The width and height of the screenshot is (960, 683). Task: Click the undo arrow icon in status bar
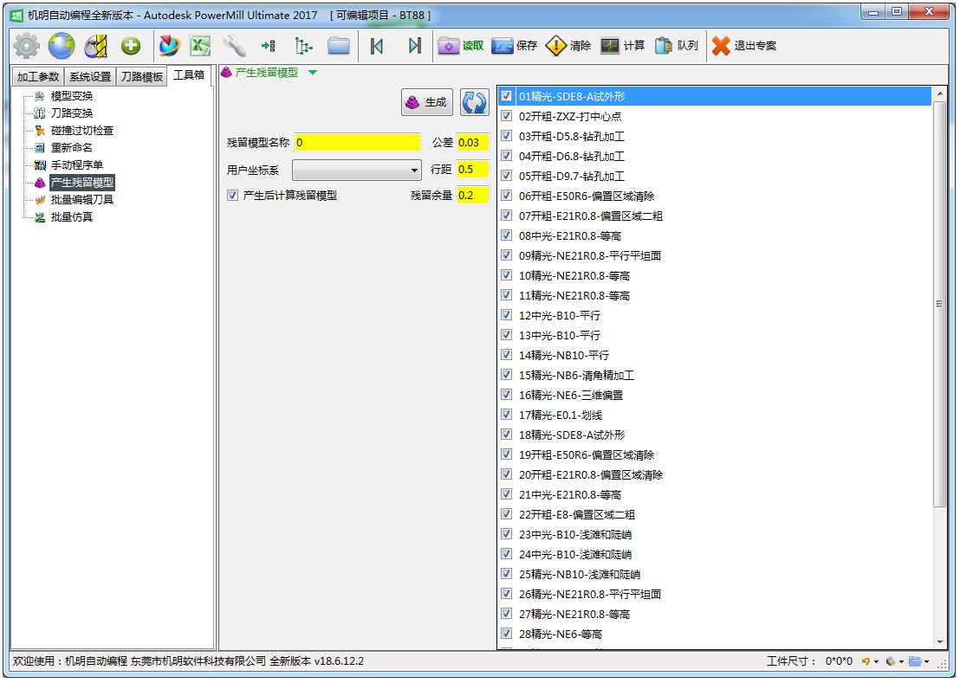[865, 661]
